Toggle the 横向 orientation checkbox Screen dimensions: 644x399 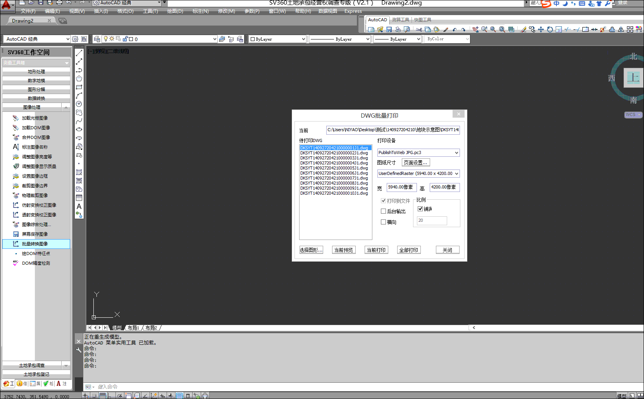pos(383,222)
